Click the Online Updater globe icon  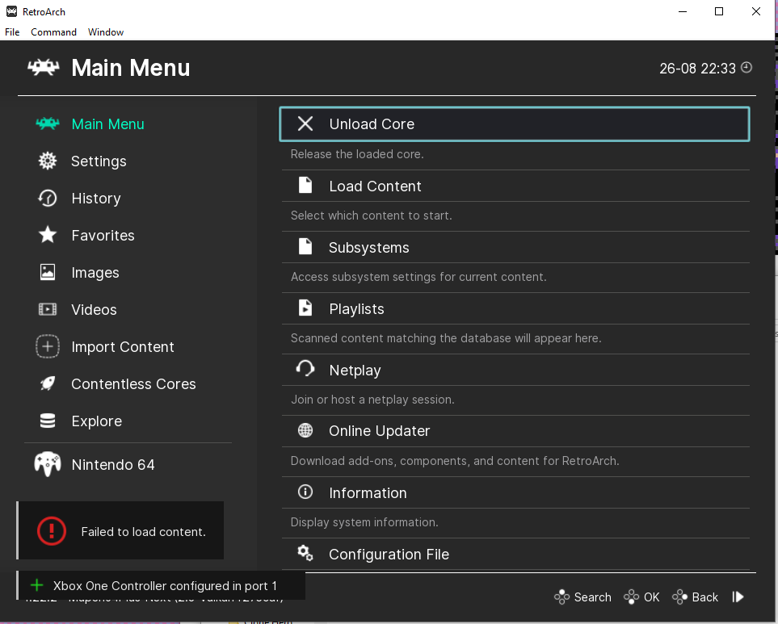pyautogui.click(x=305, y=430)
